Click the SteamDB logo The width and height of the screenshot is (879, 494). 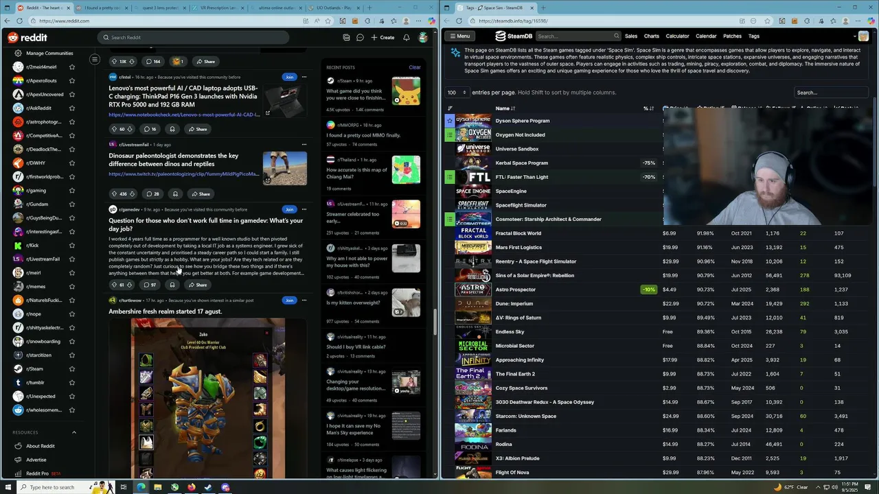pos(514,36)
